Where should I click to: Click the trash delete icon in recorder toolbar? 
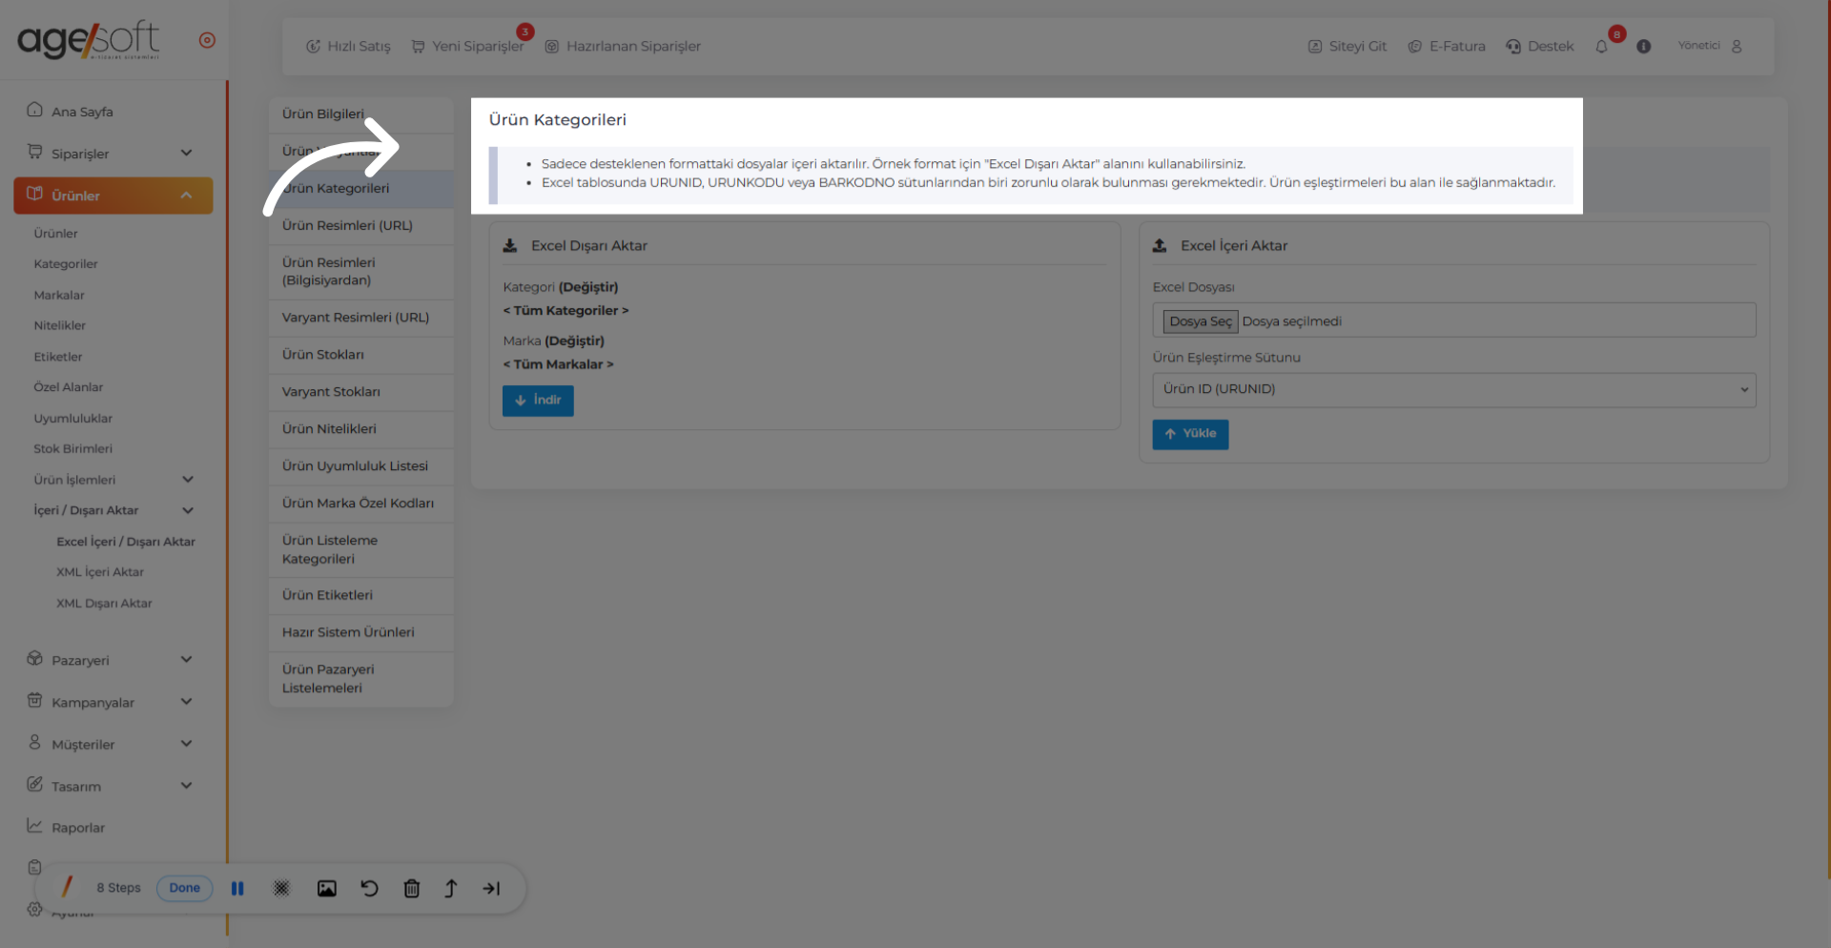point(411,888)
